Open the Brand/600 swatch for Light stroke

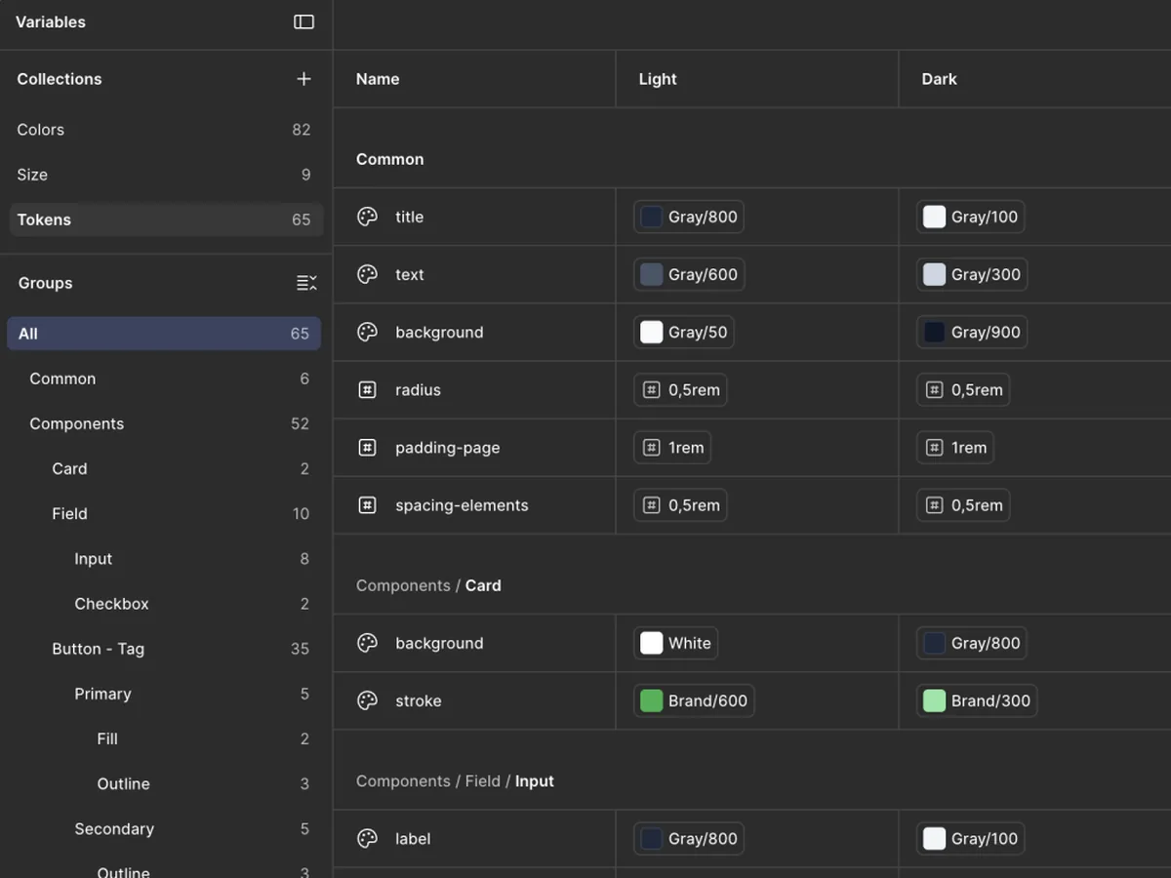pyautogui.click(x=694, y=700)
